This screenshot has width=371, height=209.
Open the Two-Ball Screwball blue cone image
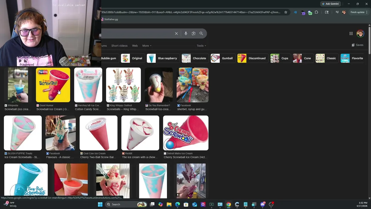tap(26, 181)
